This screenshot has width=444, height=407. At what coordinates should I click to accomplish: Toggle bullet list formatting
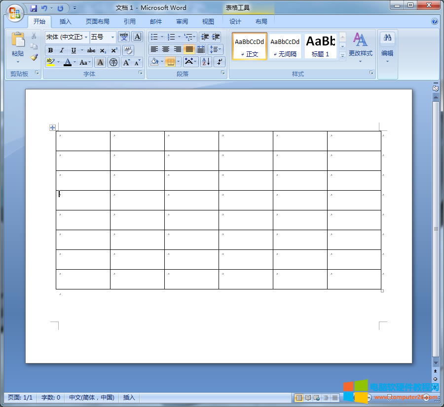(x=154, y=36)
